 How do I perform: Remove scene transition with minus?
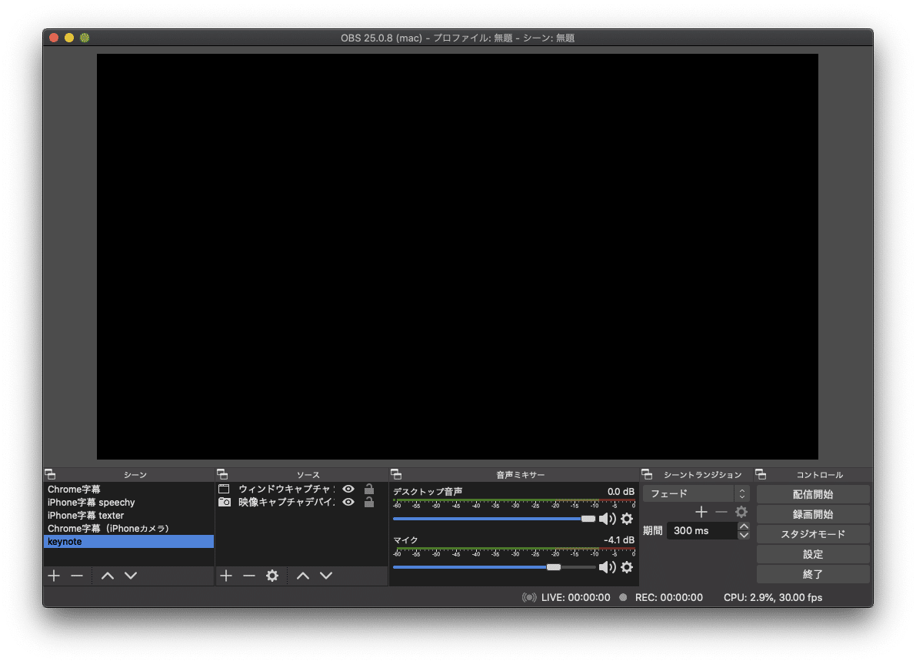point(721,512)
